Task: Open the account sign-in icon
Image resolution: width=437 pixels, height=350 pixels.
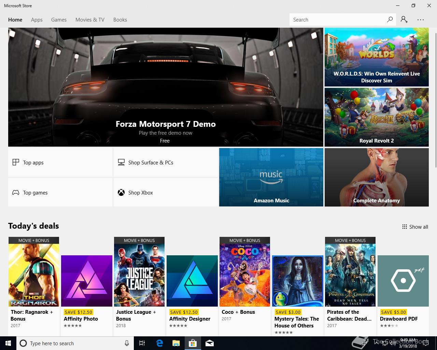Action: [404, 19]
